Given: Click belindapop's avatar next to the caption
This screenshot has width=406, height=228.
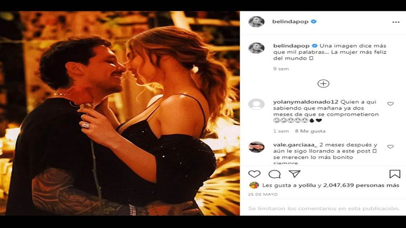Looking at the screenshot, I should tap(256, 47).
